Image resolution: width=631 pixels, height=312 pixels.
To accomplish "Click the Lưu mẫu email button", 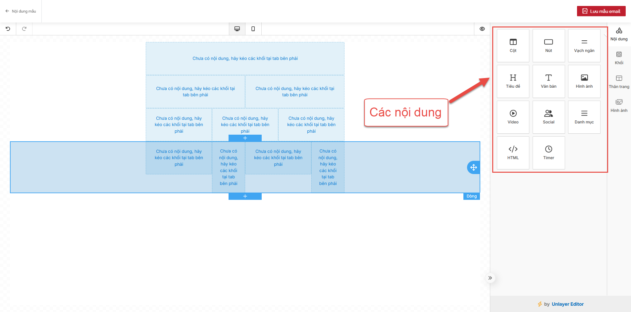I will click(601, 11).
